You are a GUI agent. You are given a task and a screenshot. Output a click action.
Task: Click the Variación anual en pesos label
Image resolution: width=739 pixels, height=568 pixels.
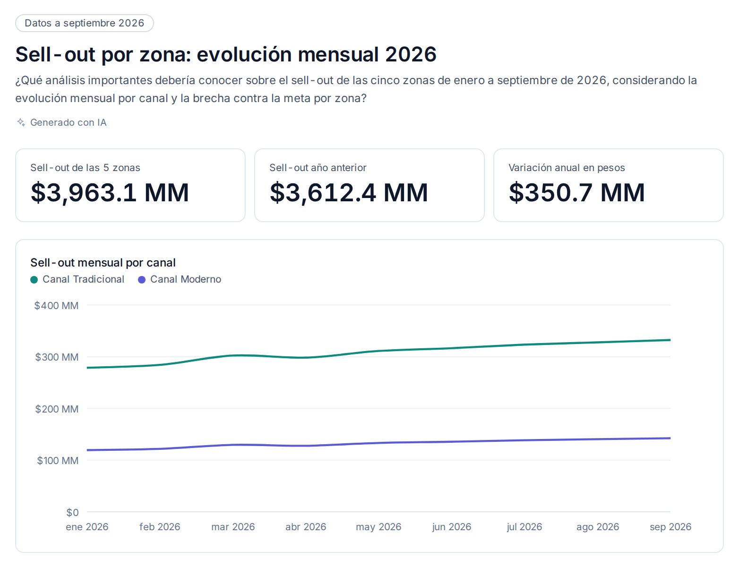click(x=567, y=168)
